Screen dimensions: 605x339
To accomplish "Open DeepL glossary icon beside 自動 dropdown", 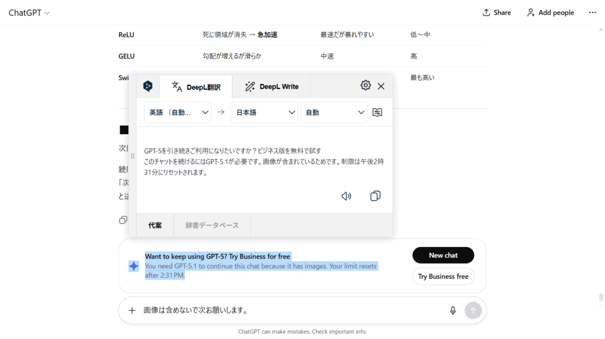I will pyautogui.click(x=378, y=112).
